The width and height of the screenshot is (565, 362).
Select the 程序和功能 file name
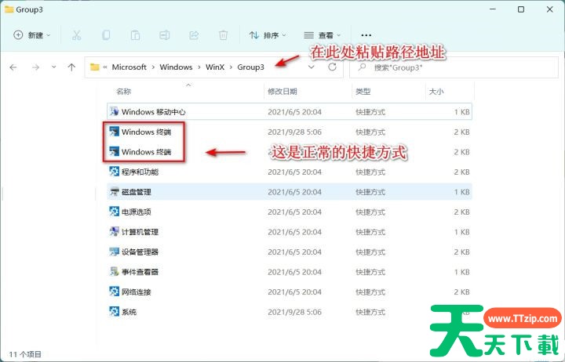pyautogui.click(x=140, y=172)
